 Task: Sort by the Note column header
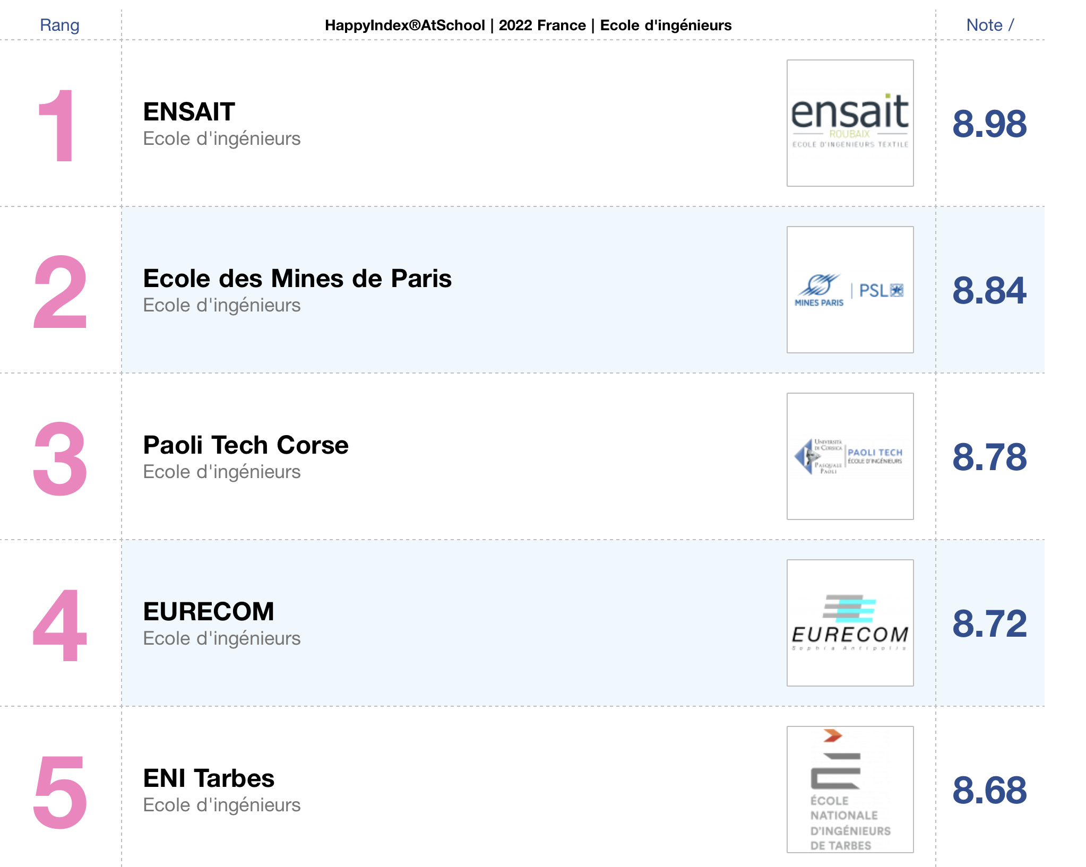pos(990,25)
